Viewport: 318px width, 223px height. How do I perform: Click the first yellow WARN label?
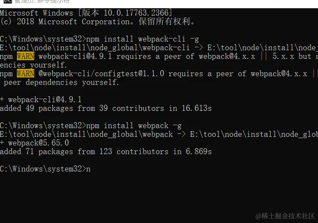click(25, 56)
